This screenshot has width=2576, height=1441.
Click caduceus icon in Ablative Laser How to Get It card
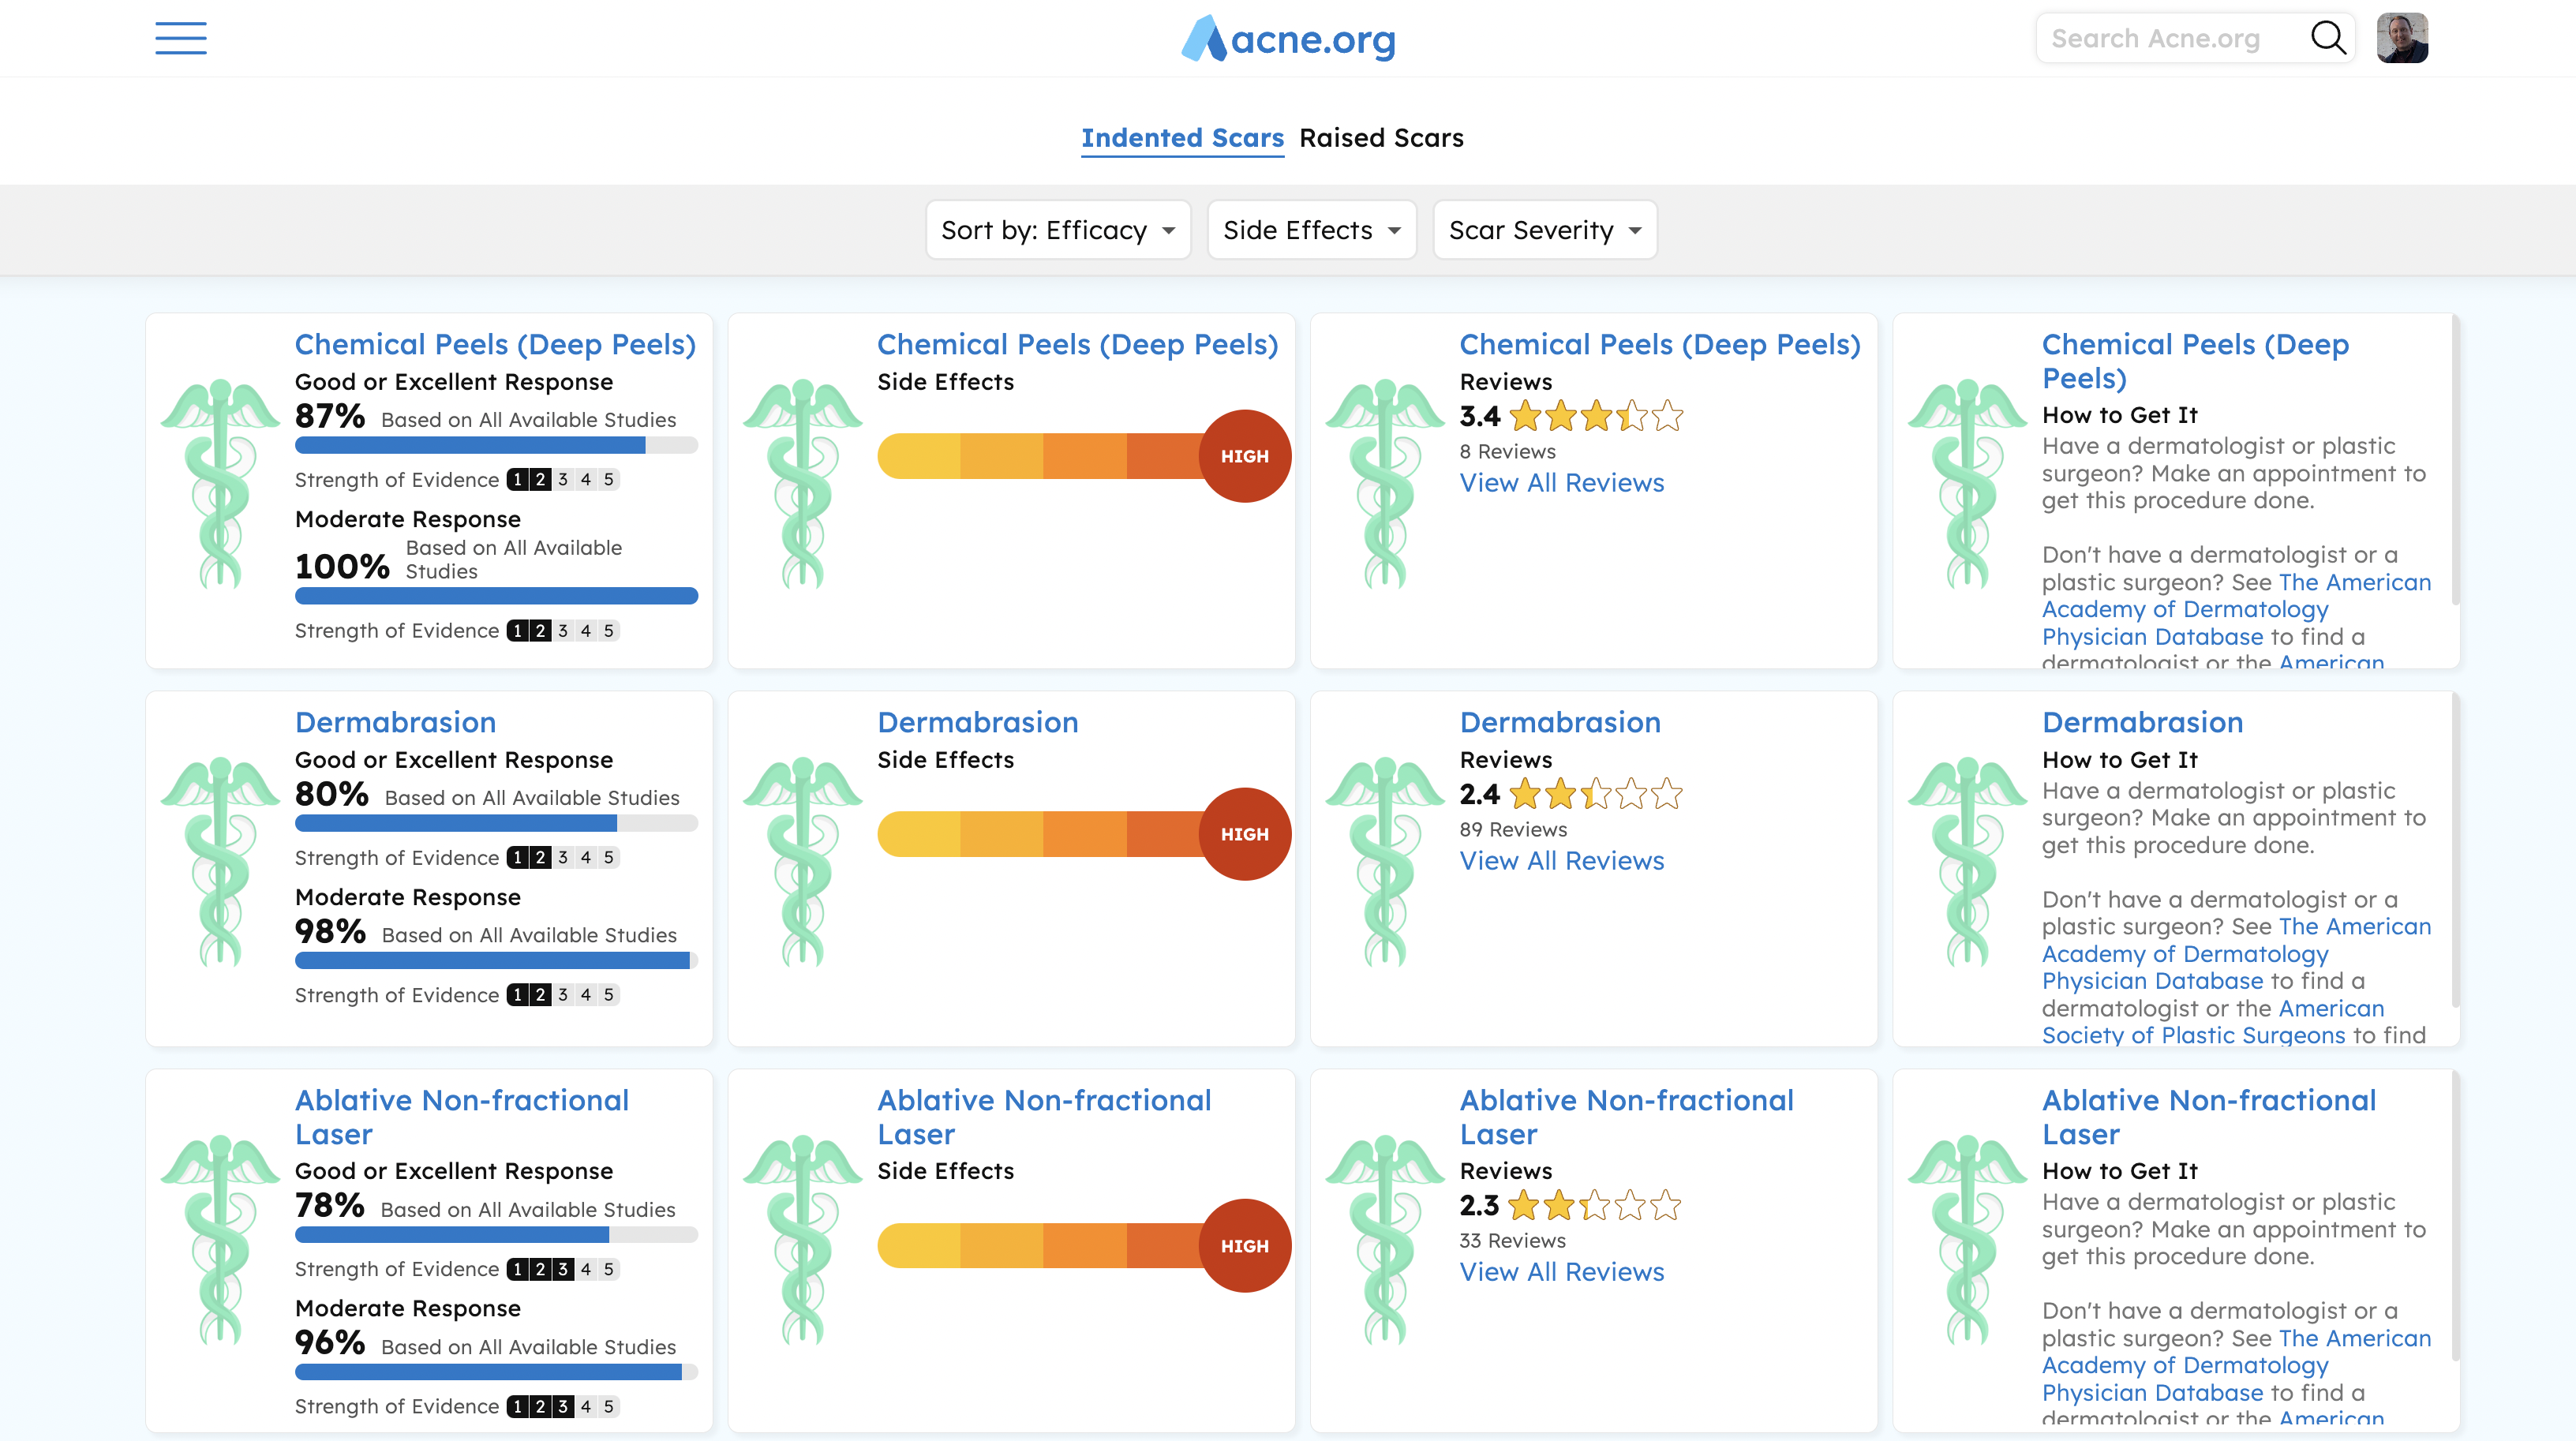[x=1967, y=1239]
